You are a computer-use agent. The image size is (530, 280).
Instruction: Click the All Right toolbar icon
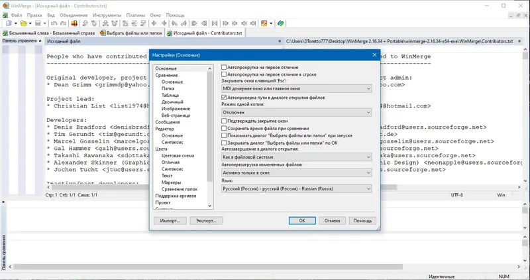[194, 23]
